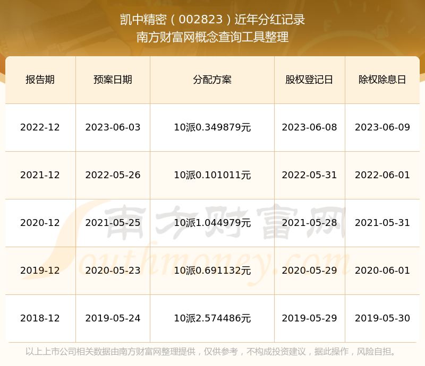Viewport: 425px width, 366px height.
Task: Click the subtitle 南方财富网概念查询工具整理
Action: point(212,37)
